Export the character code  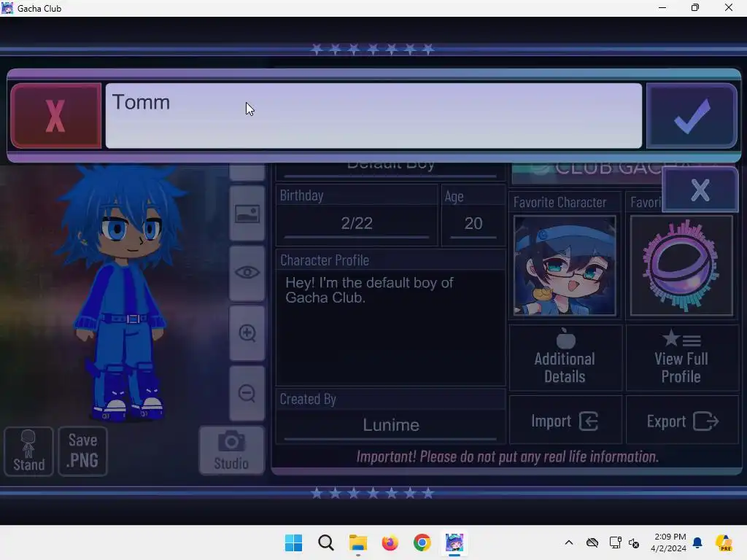[682, 421]
